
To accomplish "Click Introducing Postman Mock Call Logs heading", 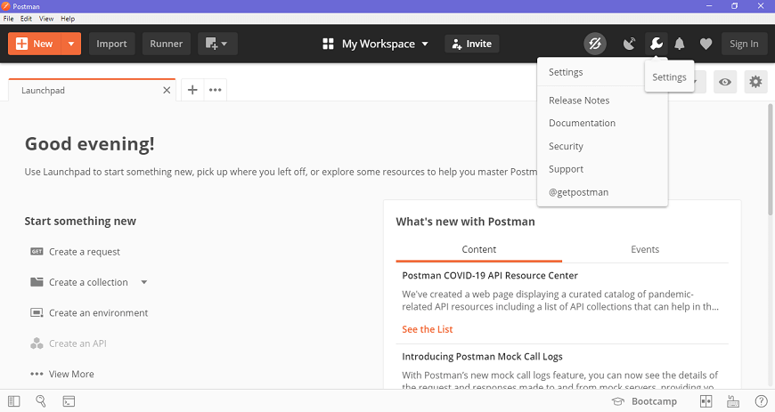I will [x=482, y=356].
